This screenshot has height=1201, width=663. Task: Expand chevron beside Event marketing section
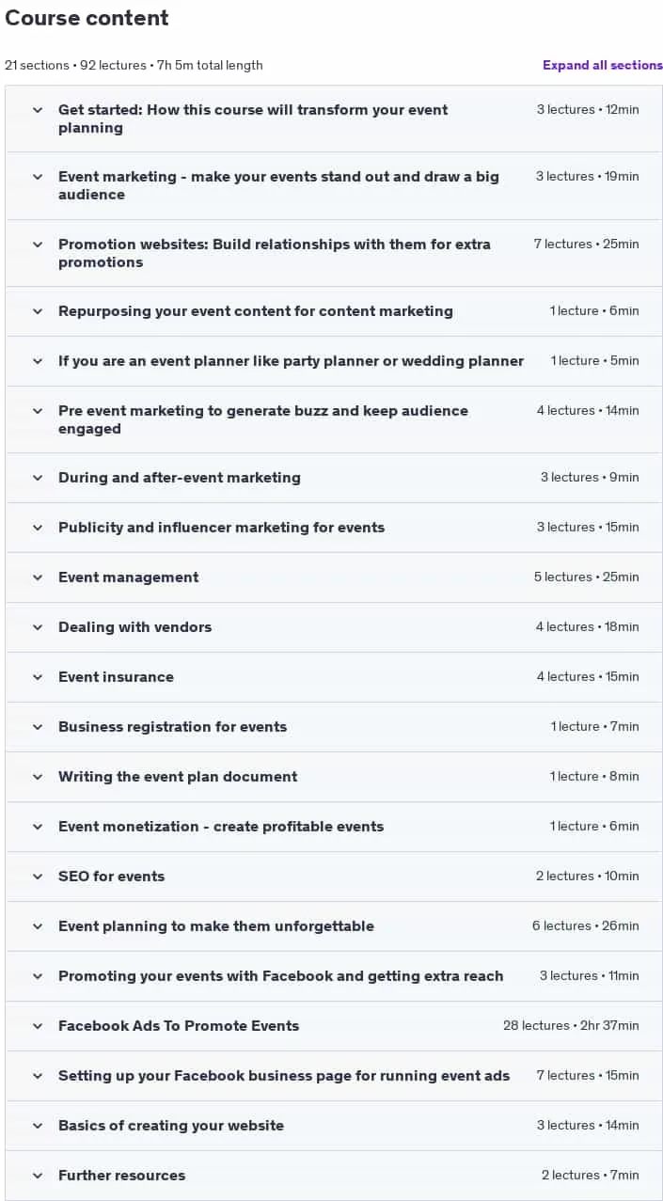coord(38,177)
